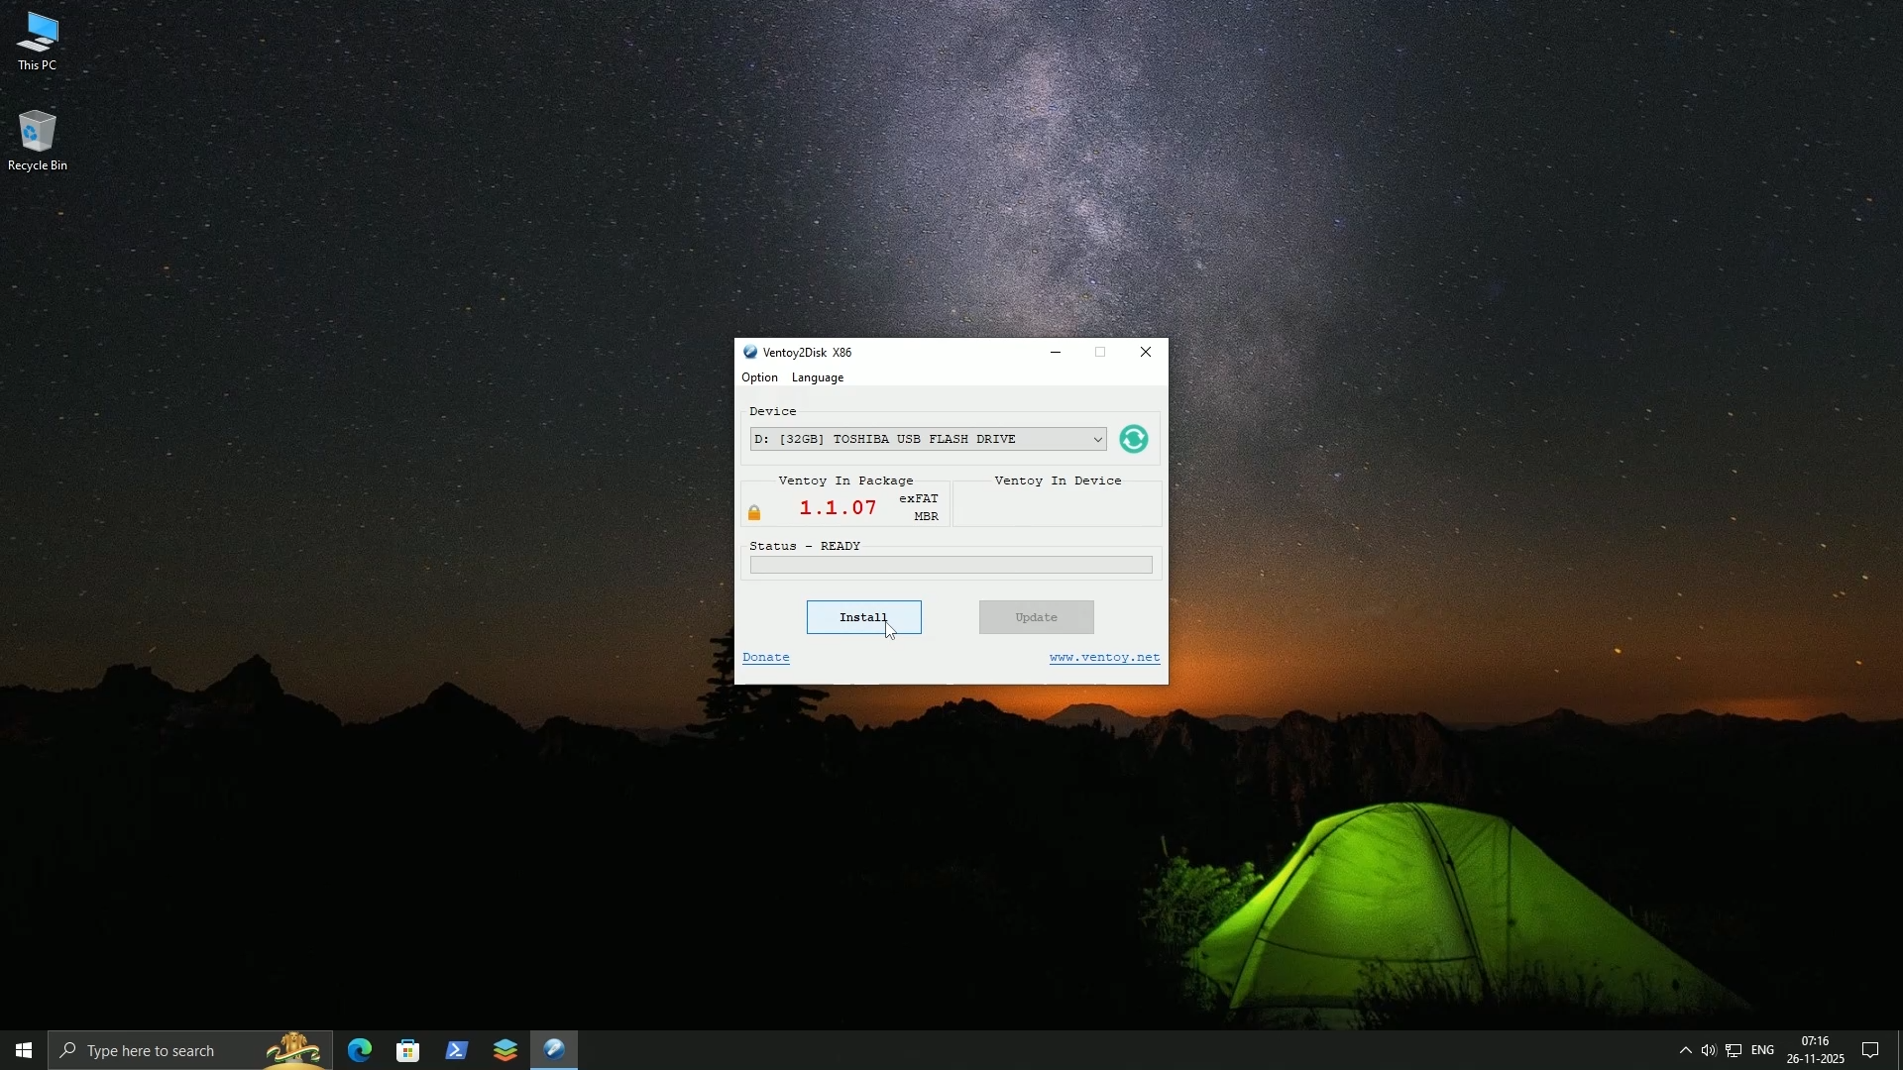Launch Microsoft Edge from the taskbar

[x=359, y=1049]
